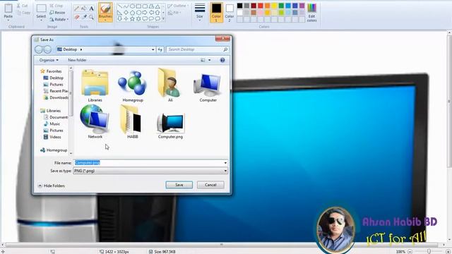Pick the right arrow shape
Image resolution: width=452 pixels, height=254 pixels.
pos(145,13)
